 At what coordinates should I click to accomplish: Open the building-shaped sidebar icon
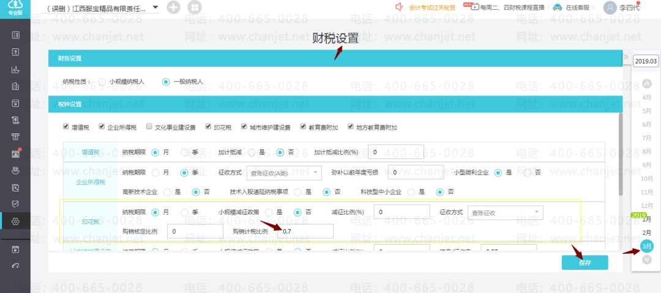[15, 86]
